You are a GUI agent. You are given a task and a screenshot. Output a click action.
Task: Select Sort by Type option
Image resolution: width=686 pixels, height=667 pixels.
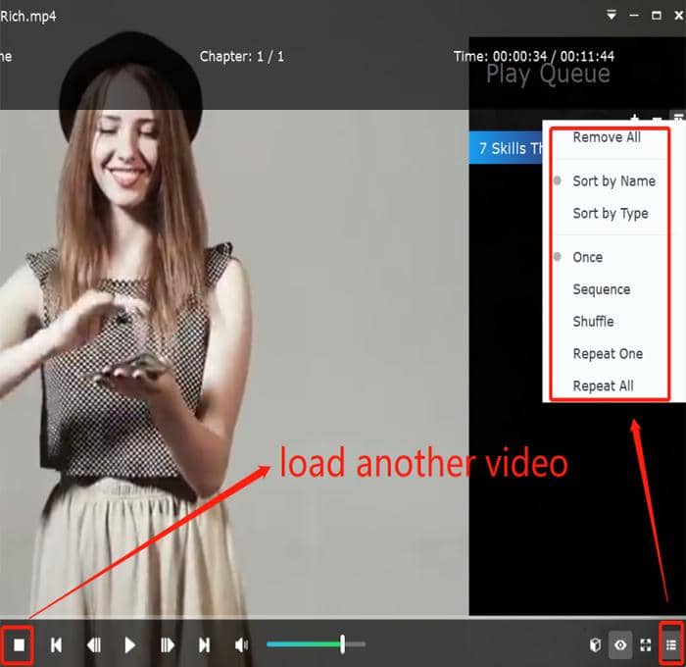(610, 213)
